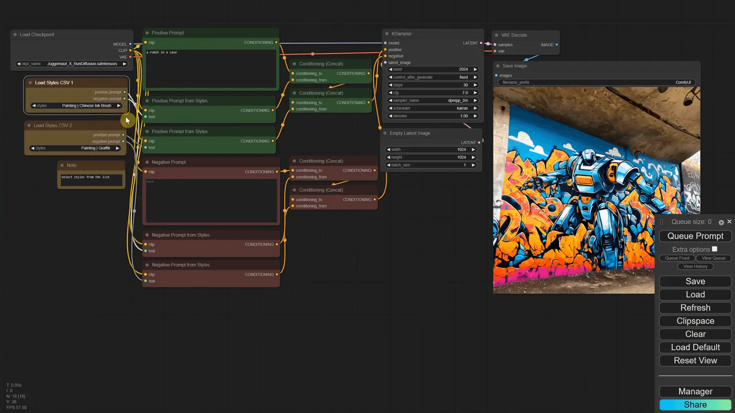Click the Save Image node collapse dot
The width and height of the screenshot is (735, 413).
(498, 66)
